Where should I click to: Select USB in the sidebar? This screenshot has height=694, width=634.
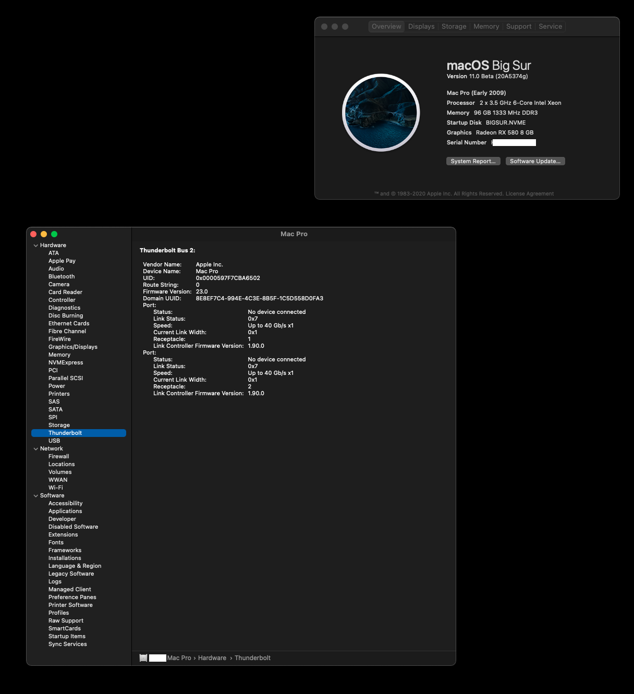click(54, 441)
